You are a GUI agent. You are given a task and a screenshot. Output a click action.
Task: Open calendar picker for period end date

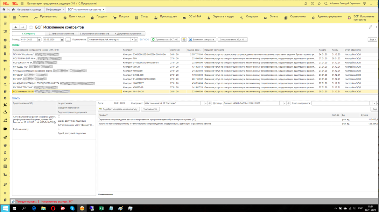point(62,40)
